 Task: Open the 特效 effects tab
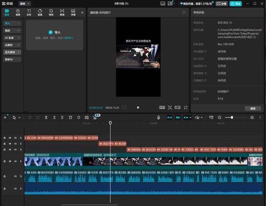point(51,12)
